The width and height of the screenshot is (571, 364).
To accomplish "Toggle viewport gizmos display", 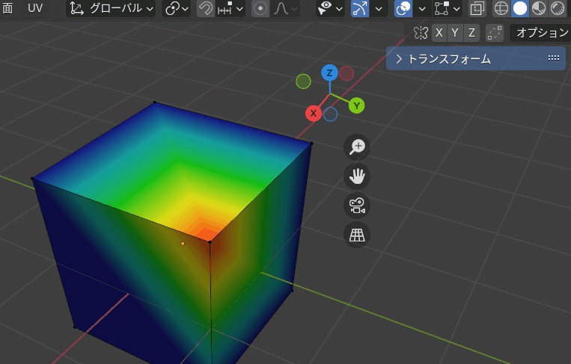I will (359, 8).
